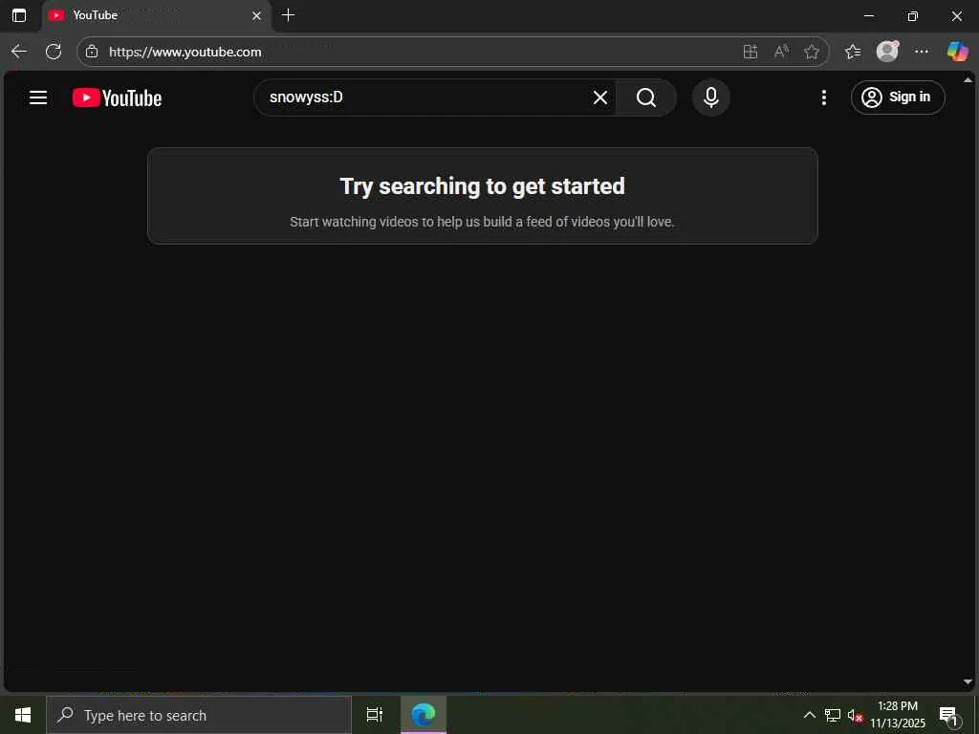
Task: Focus the taskbar Type here to search box
Action: [x=199, y=715]
